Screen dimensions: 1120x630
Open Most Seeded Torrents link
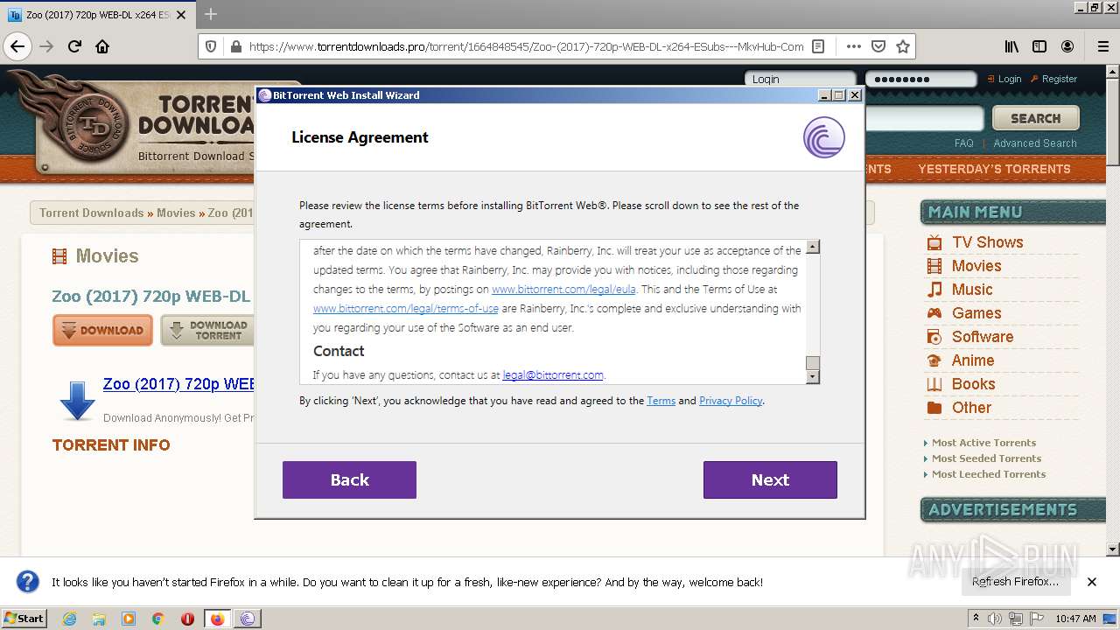click(x=986, y=458)
